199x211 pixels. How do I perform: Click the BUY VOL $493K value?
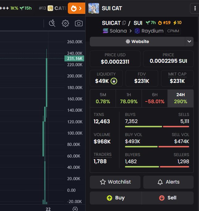(x=133, y=141)
